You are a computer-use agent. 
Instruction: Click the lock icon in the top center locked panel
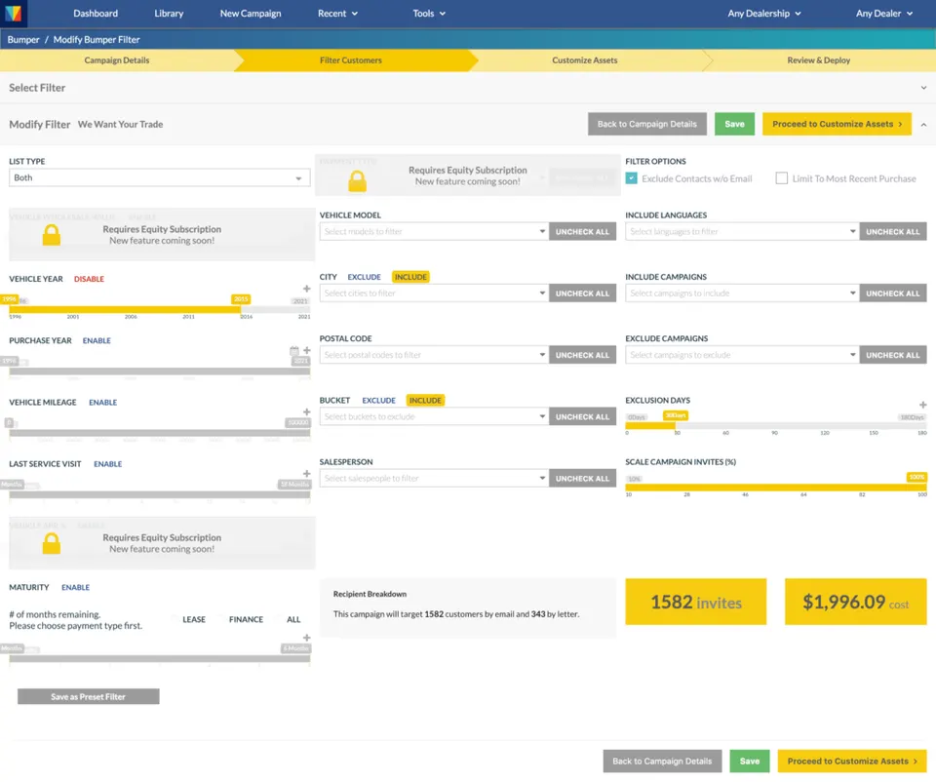[x=358, y=181]
